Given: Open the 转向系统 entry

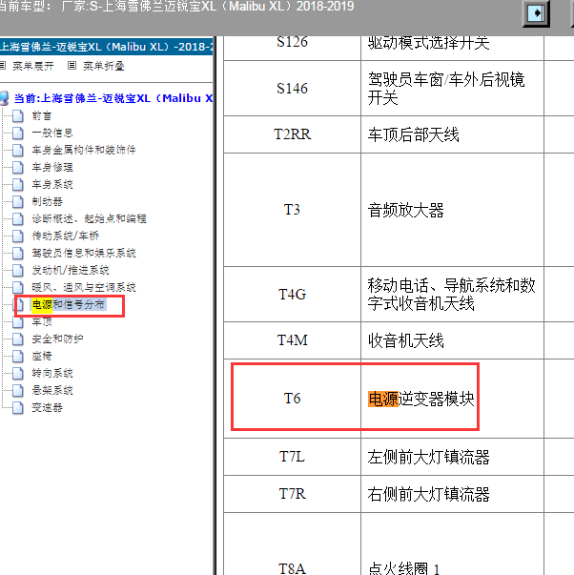Looking at the screenshot, I should pyautogui.click(x=52, y=373).
